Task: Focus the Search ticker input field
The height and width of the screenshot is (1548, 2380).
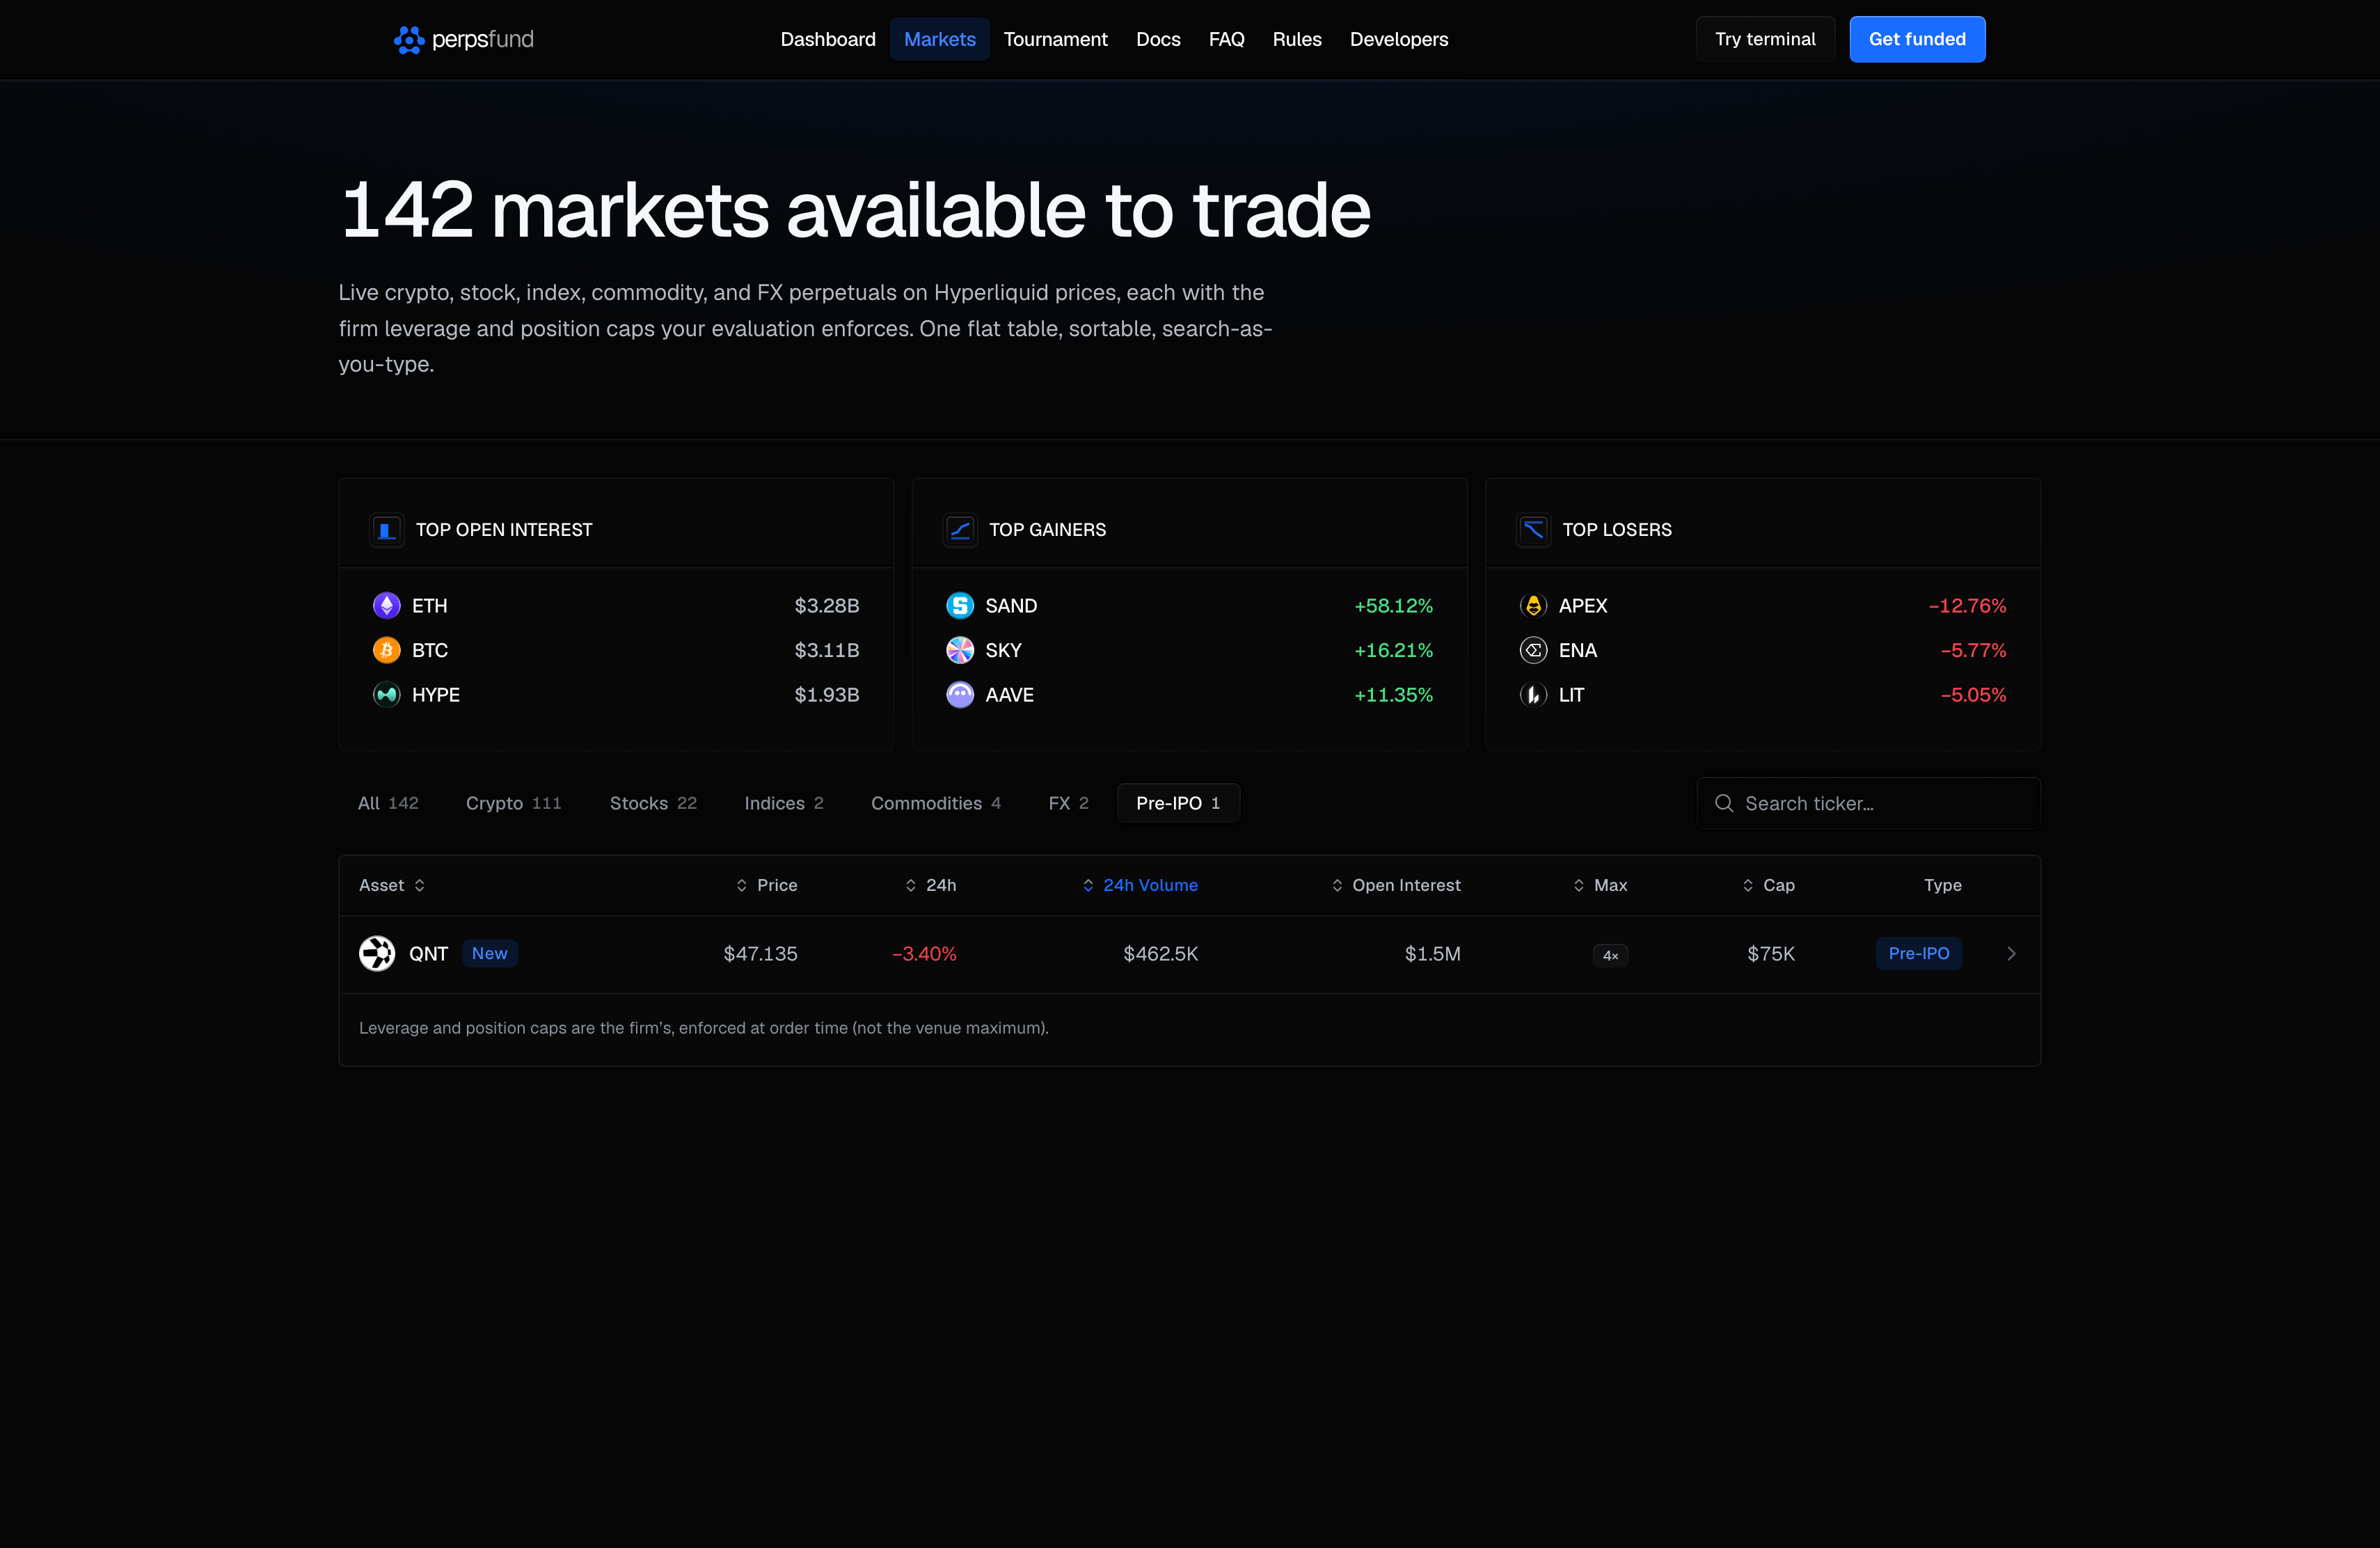Action: 1868,803
